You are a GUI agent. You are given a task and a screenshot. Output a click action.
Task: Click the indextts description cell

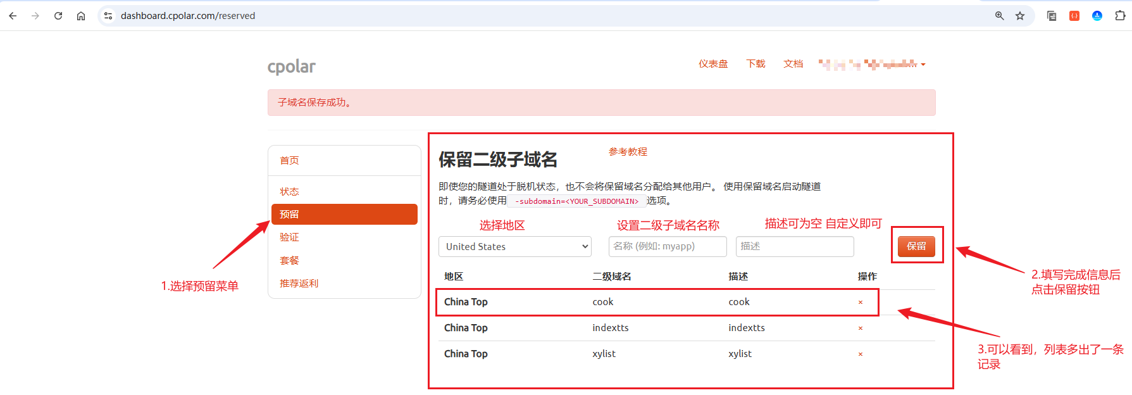(x=747, y=328)
